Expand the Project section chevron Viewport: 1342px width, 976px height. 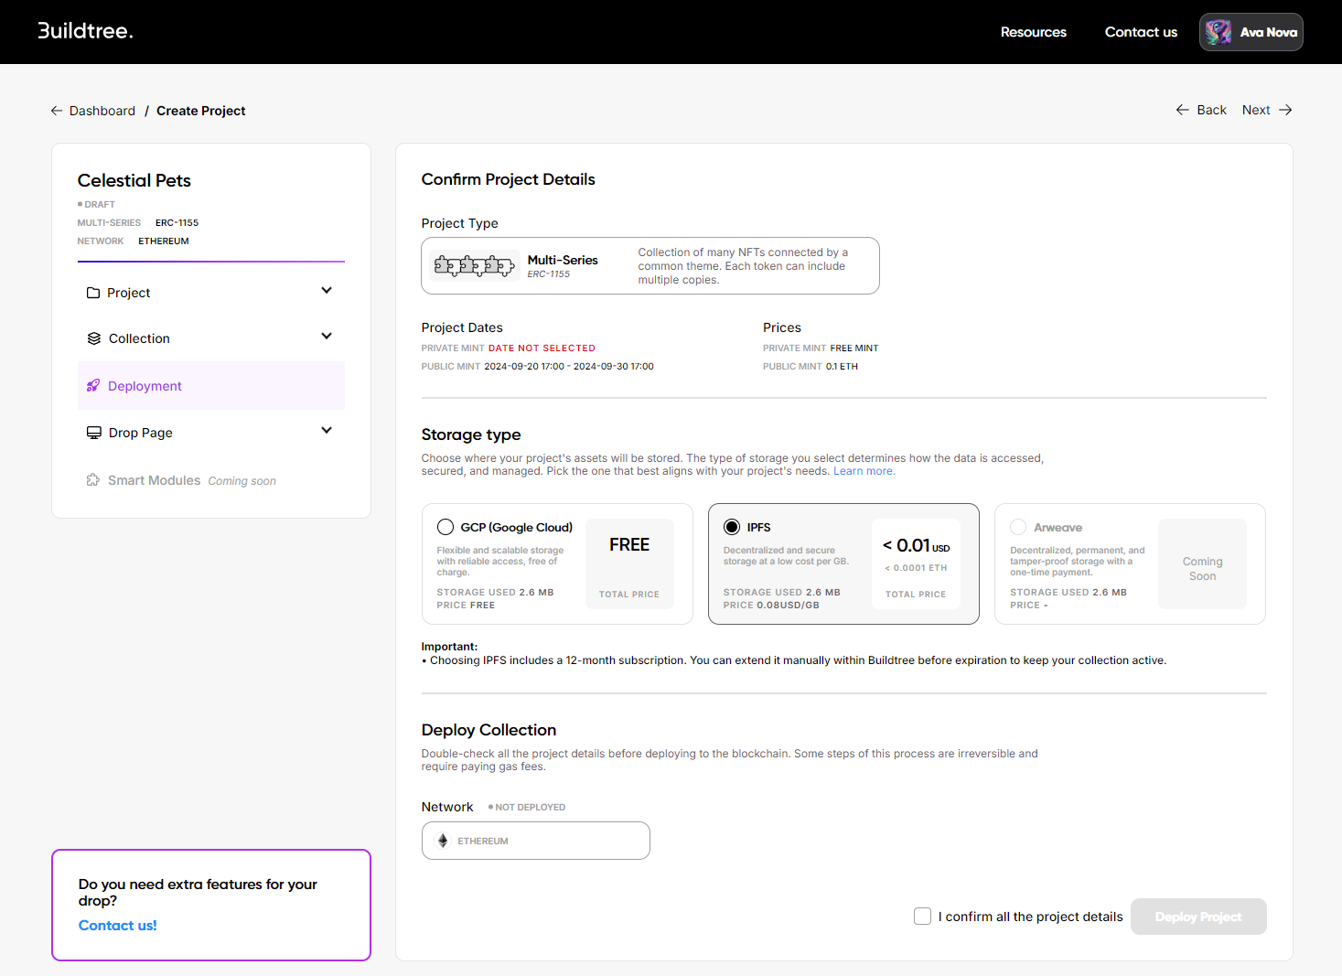(x=327, y=291)
